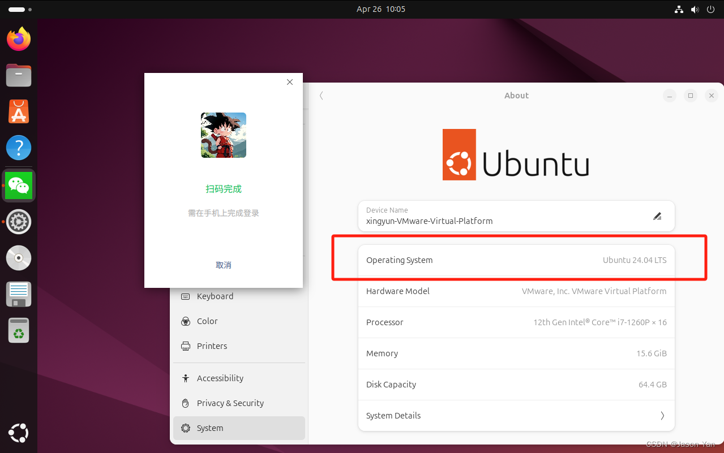Screen dimensions: 724x453
Task: Open the disc media dock icon
Action: (x=19, y=258)
